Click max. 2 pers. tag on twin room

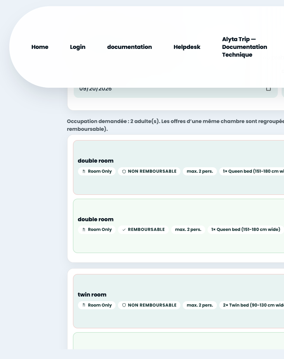[200, 305]
